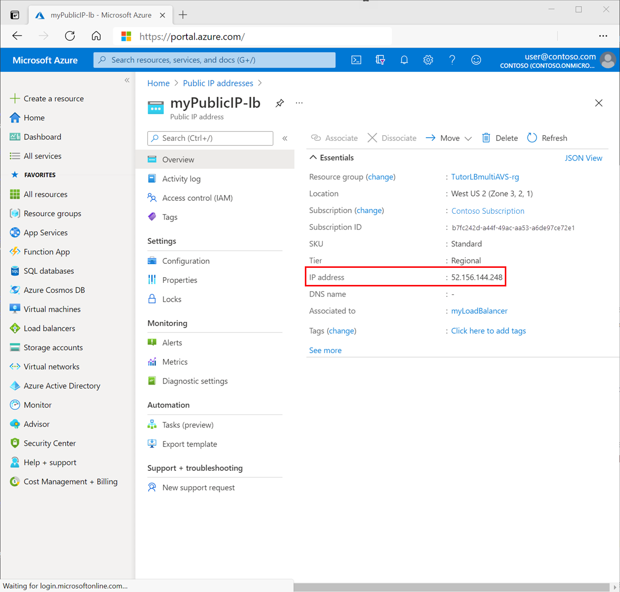Close the myPublicIP-lb blade
The height and width of the screenshot is (592, 620).
tap(599, 103)
